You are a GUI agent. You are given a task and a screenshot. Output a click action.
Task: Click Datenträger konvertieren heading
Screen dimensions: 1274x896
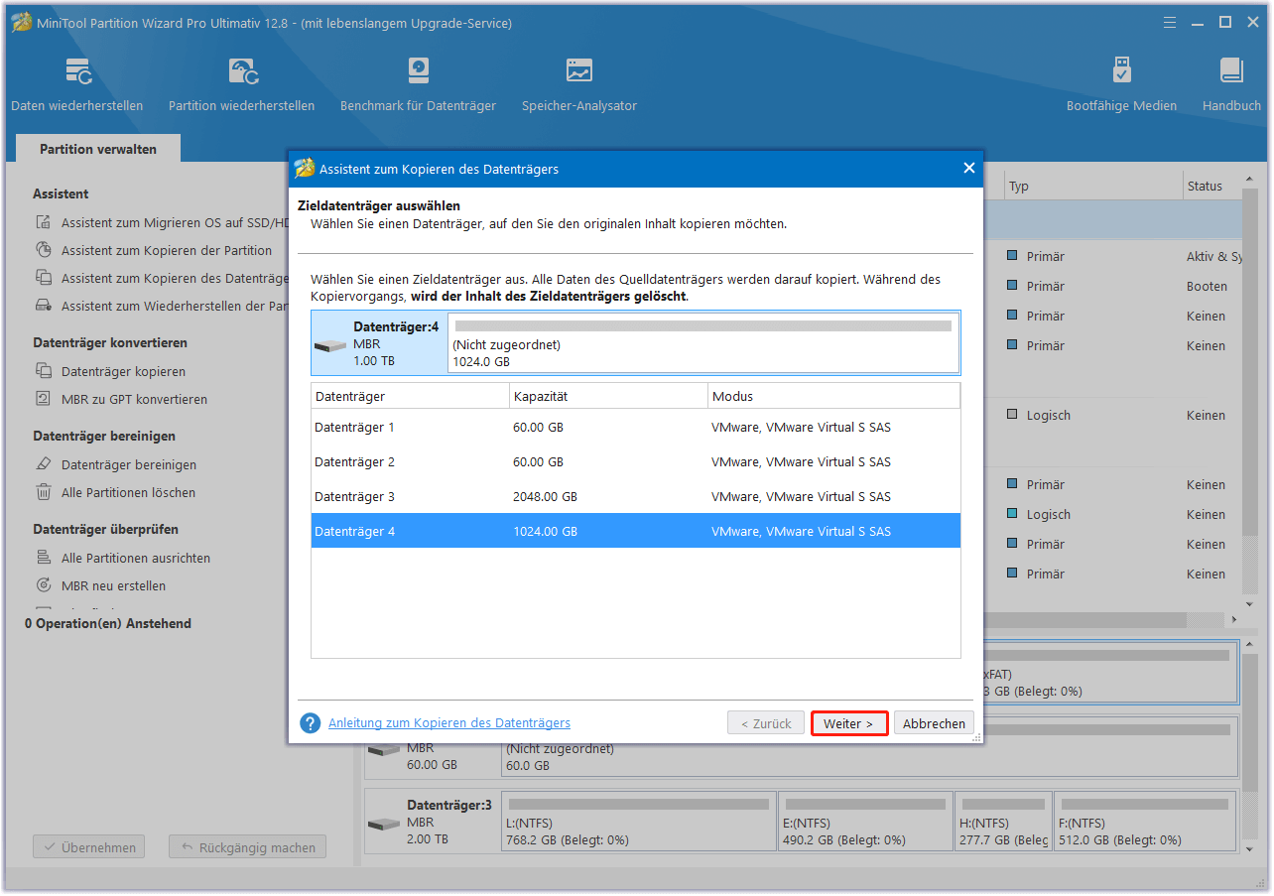pos(110,342)
